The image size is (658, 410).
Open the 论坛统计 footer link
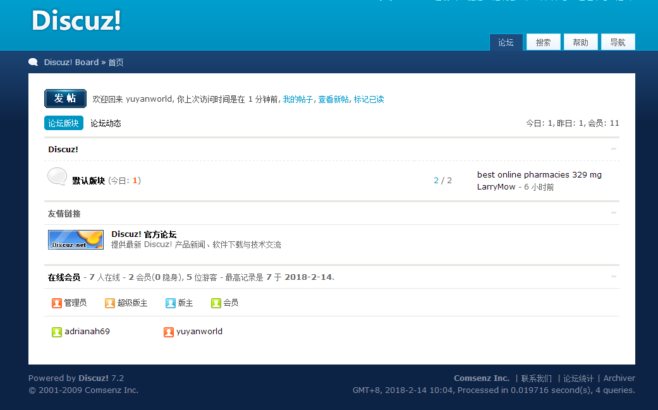pos(578,378)
